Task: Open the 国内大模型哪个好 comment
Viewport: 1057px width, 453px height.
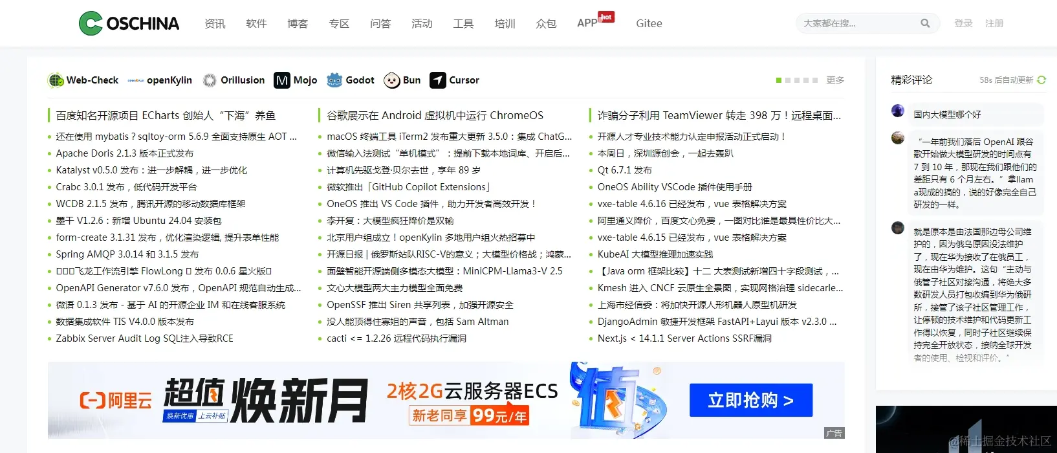Action: [947, 115]
